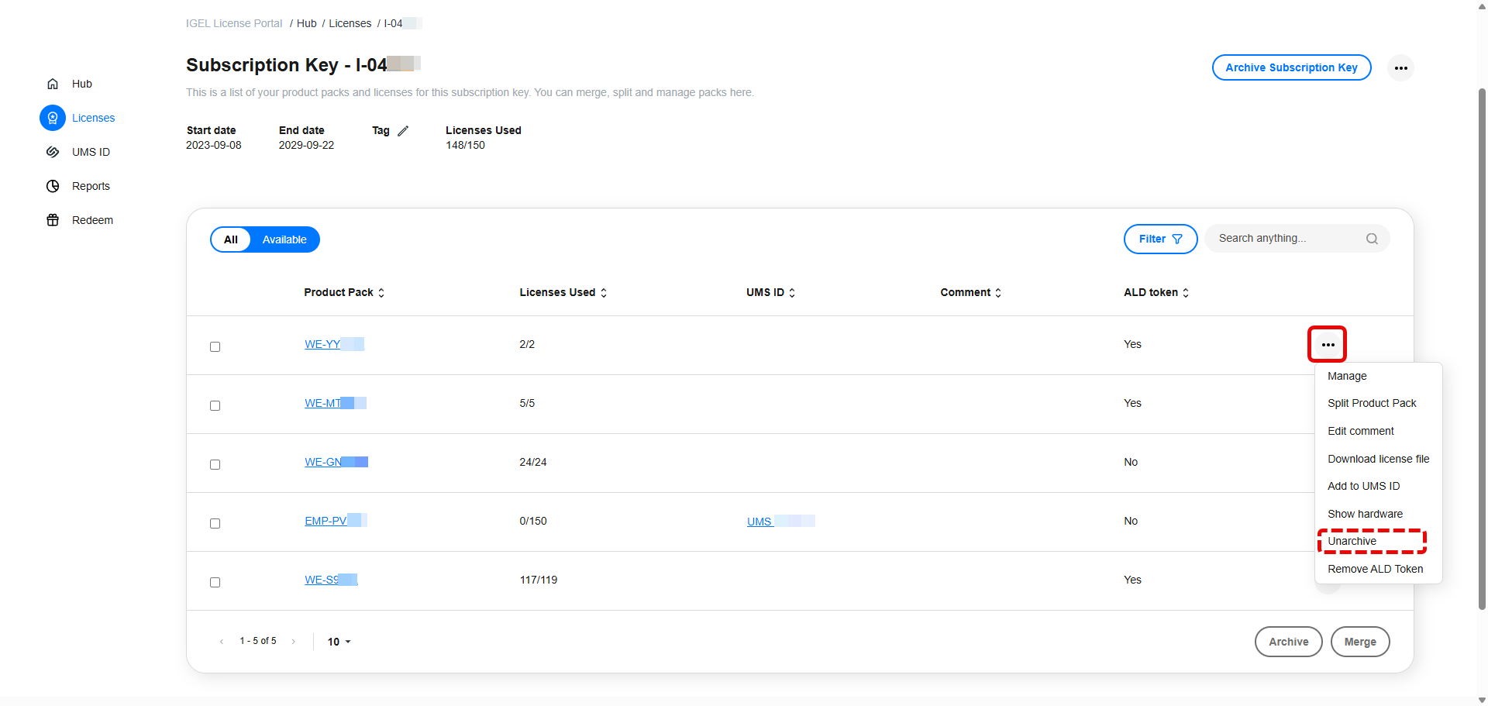
Task: Open UMS ID via its sidebar icon
Action: (52, 152)
